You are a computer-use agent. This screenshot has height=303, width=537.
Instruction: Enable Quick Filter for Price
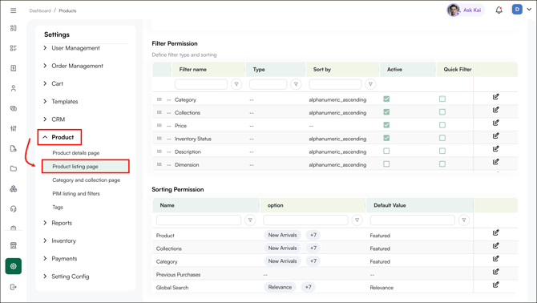coord(442,125)
